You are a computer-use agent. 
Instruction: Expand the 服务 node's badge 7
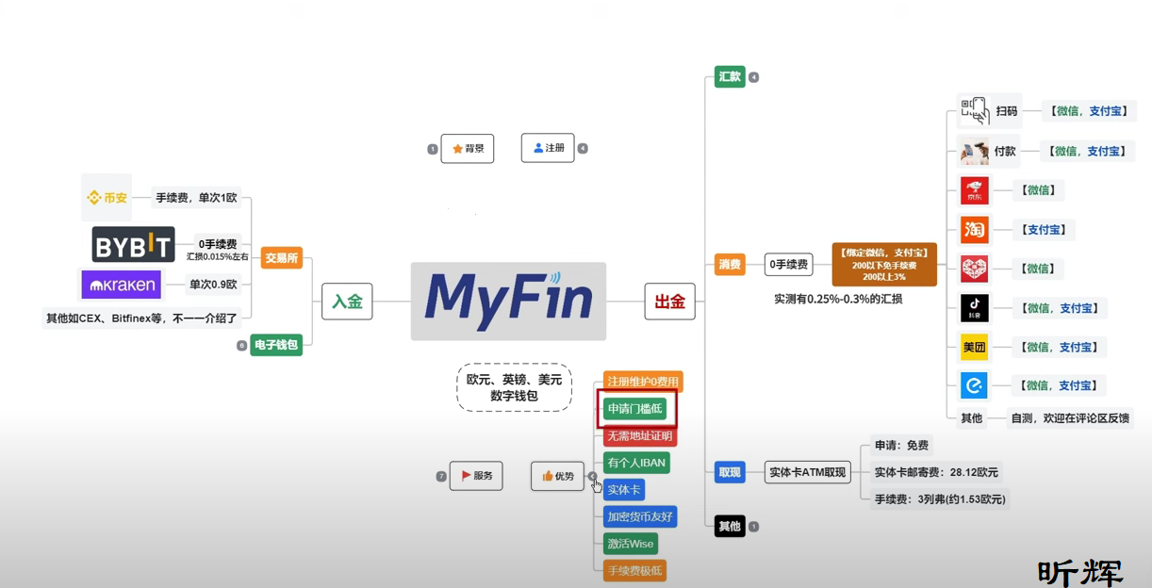[441, 476]
